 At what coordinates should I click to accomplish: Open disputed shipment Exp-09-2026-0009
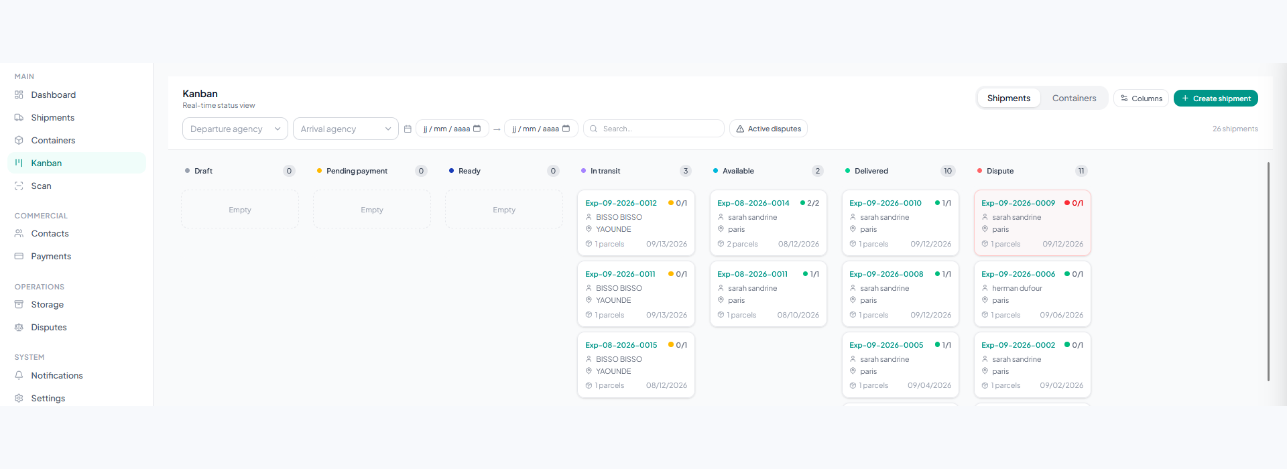tap(1032, 223)
